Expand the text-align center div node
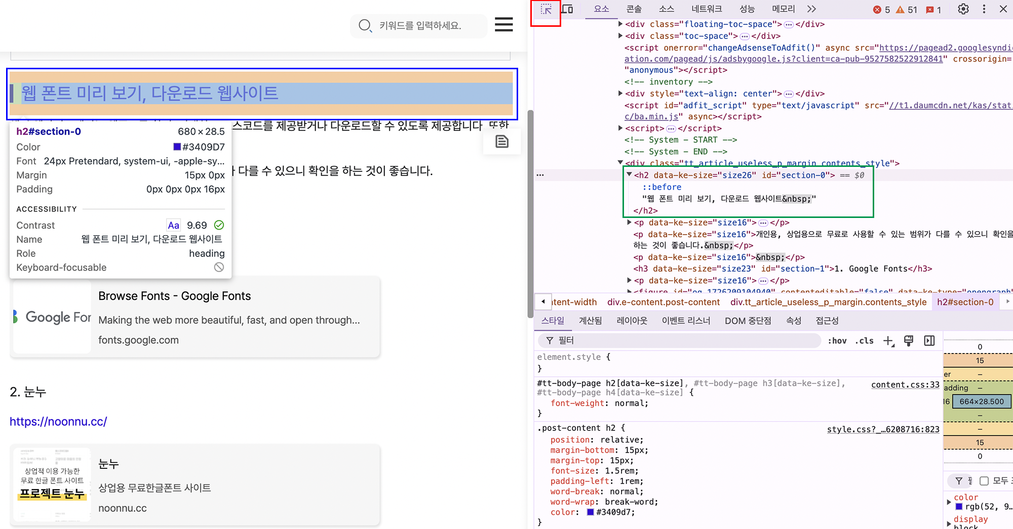This screenshot has width=1013, height=529. click(x=620, y=94)
